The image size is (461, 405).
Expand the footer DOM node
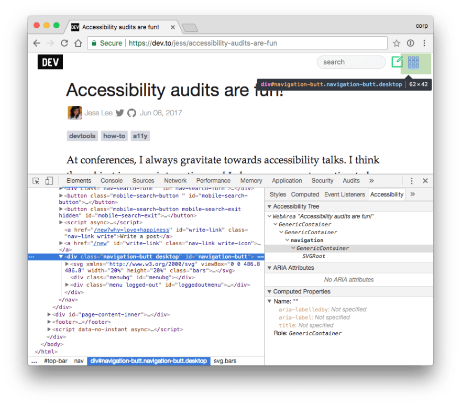coord(49,322)
